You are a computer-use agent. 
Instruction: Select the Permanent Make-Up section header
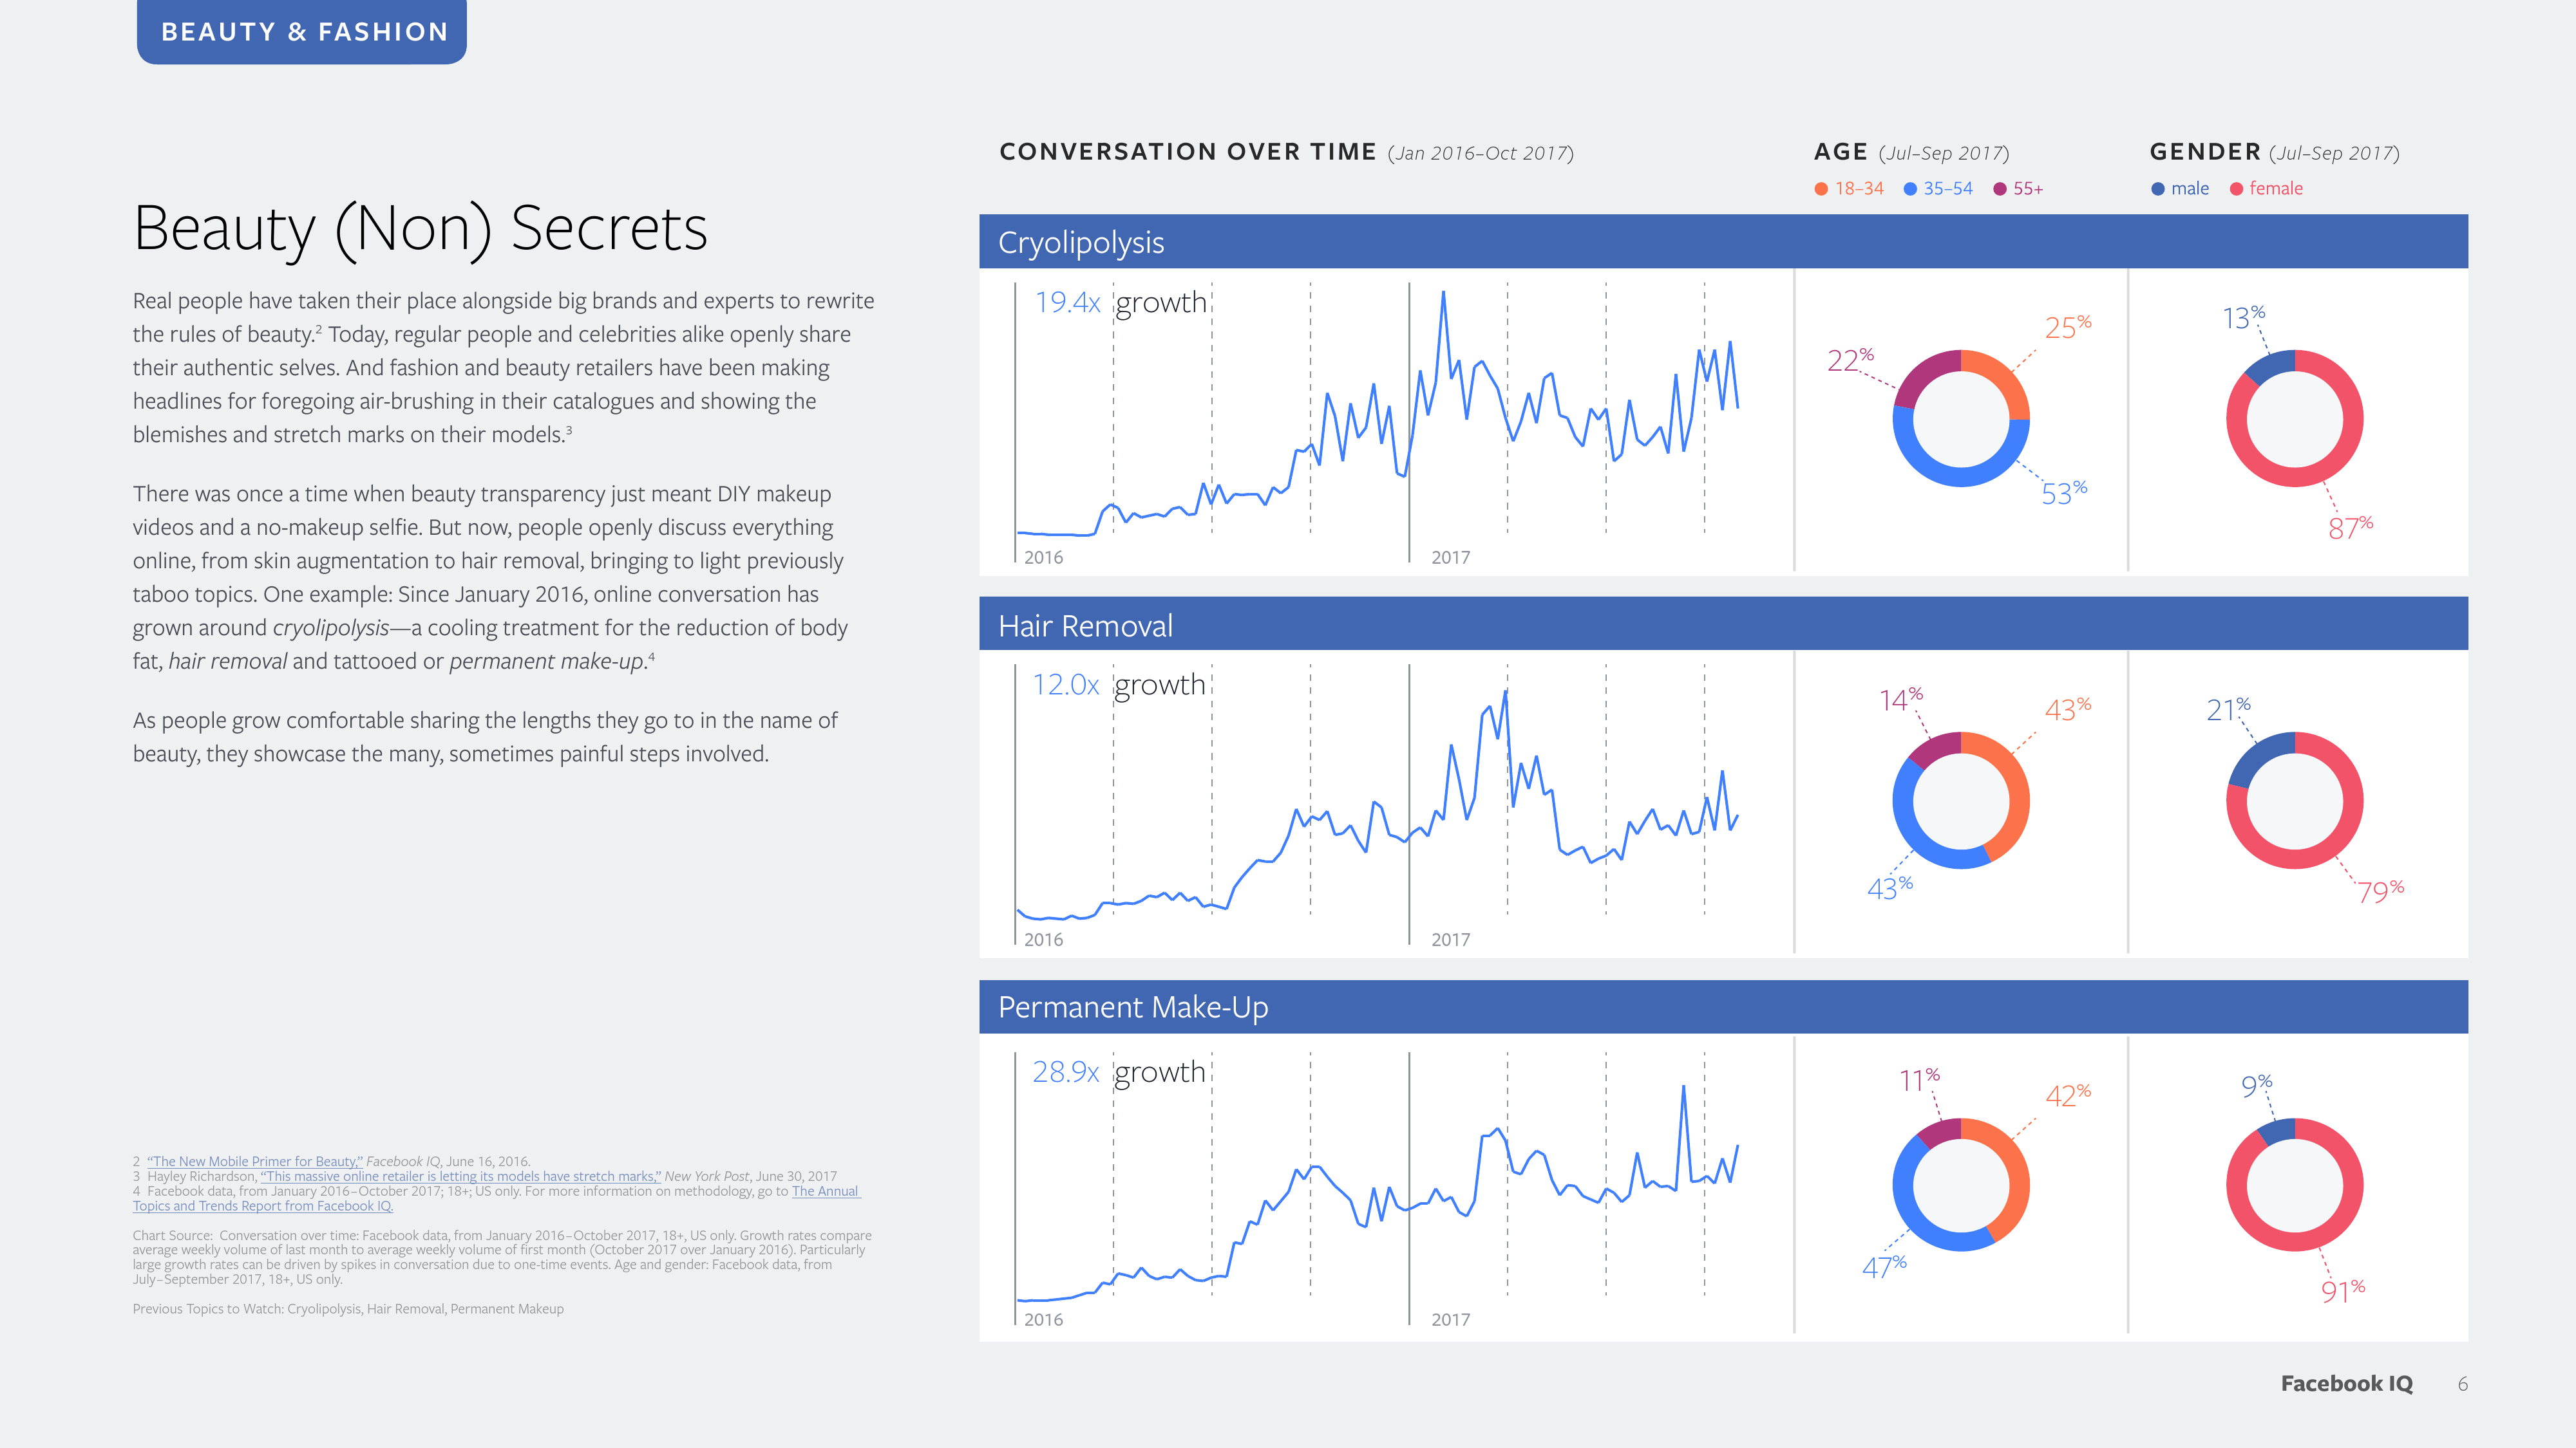tap(1132, 1007)
